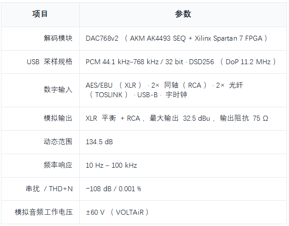Image resolution: width=289 pixels, height=226 pixels.
Task: Select the 数字输入 row label
Action: click(58, 90)
